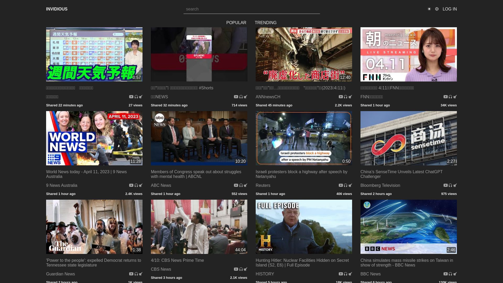The width and height of the screenshot is (503, 283).
Task: Click the FNN morning news livestream thumbnail
Action: point(409,54)
